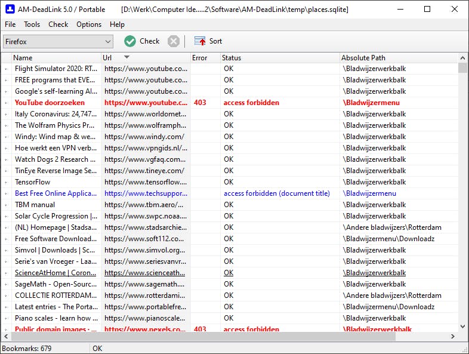Select the red 'YouTube doorzoeken' bookmark
This screenshot has height=354, width=469.
click(50, 103)
